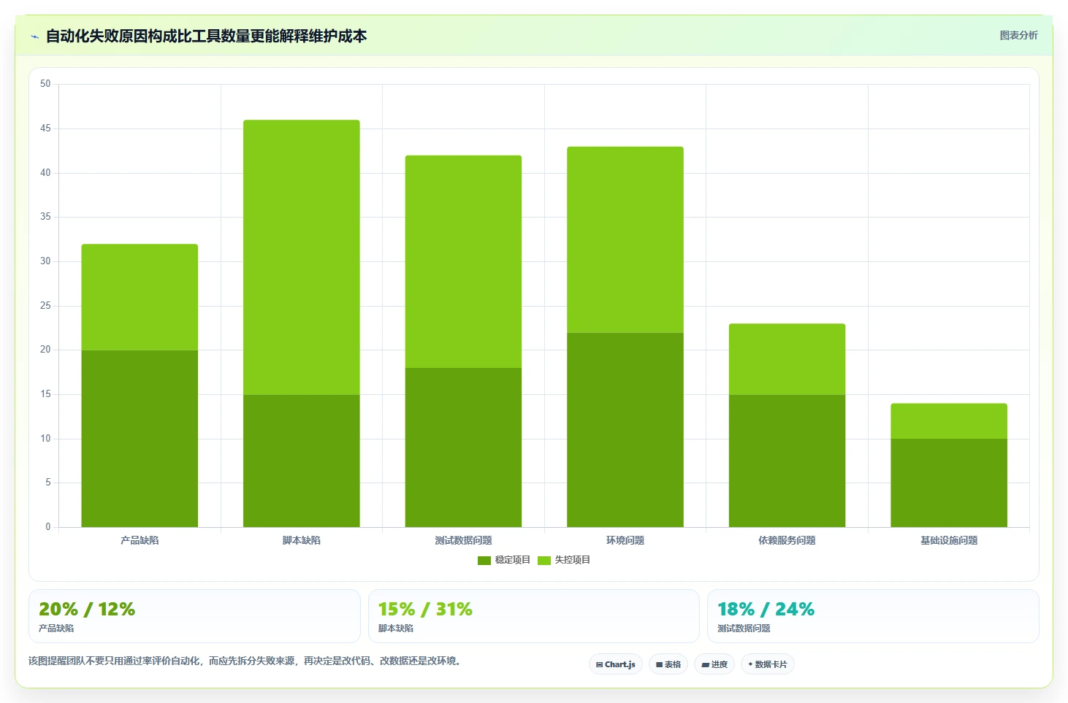Click the 进度 tag chip
Image resolution: width=1068 pixels, height=703 pixels.
[714, 664]
